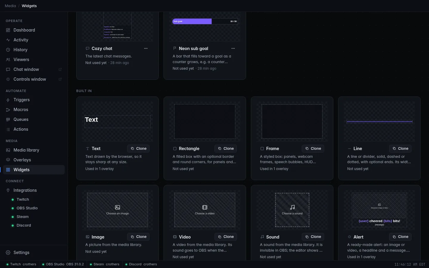Click the Media breadcrumb link
The height and width of the screenshot is (268, 429).
click(10, 6)
